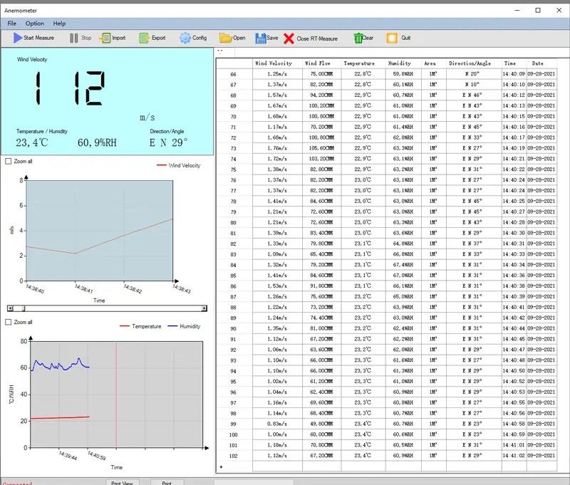Check Zoom all for temperature humidity chart
Viewport: 570px width, 485px height.
click(x=9, y=323)
